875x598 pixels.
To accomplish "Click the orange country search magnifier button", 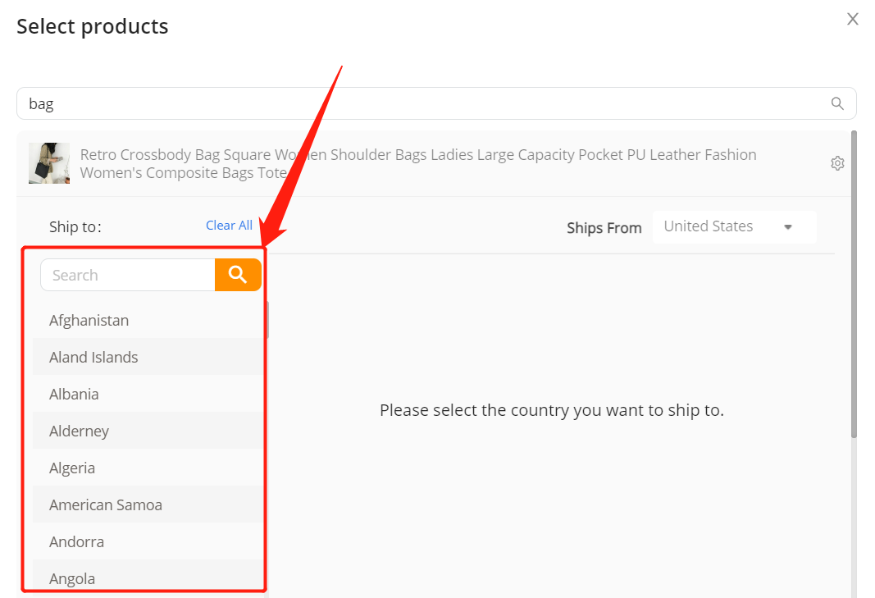I will pyautogui.click(x=238, y=275).
